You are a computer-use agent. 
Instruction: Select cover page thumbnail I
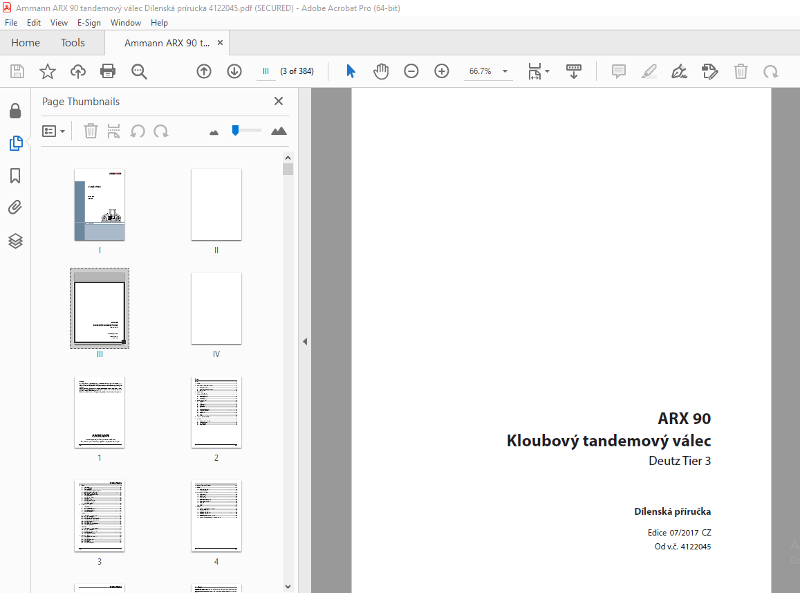(100, 205)
